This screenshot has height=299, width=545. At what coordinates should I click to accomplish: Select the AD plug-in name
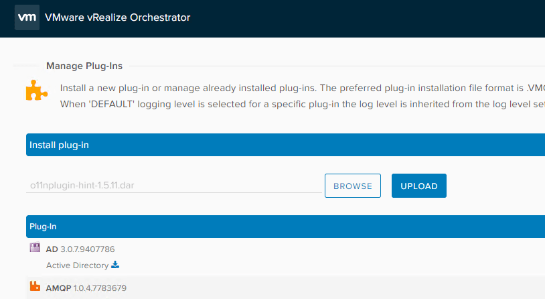tap(52, 249)
